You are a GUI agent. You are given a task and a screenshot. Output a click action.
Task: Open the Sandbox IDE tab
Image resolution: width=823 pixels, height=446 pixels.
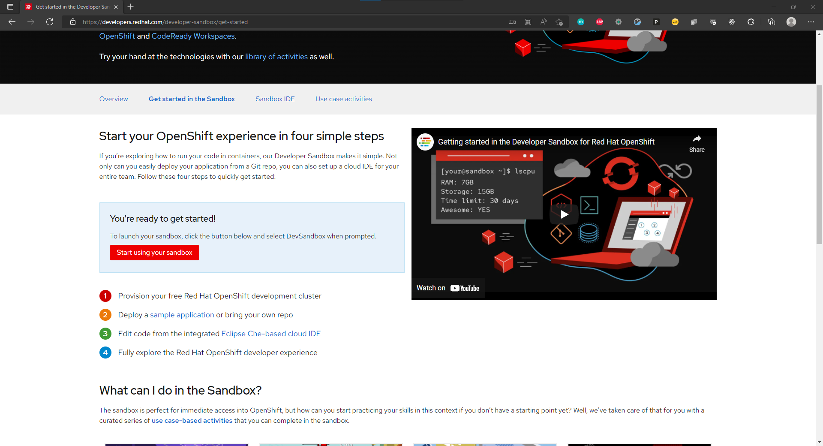tap(275, 99)
